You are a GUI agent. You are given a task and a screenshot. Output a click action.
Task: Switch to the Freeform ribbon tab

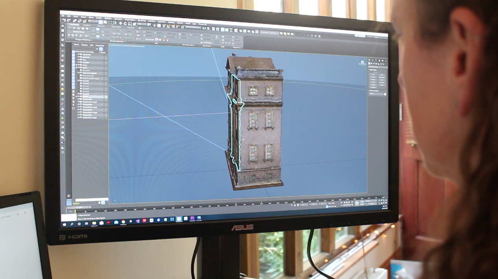[x=87, y=25]
